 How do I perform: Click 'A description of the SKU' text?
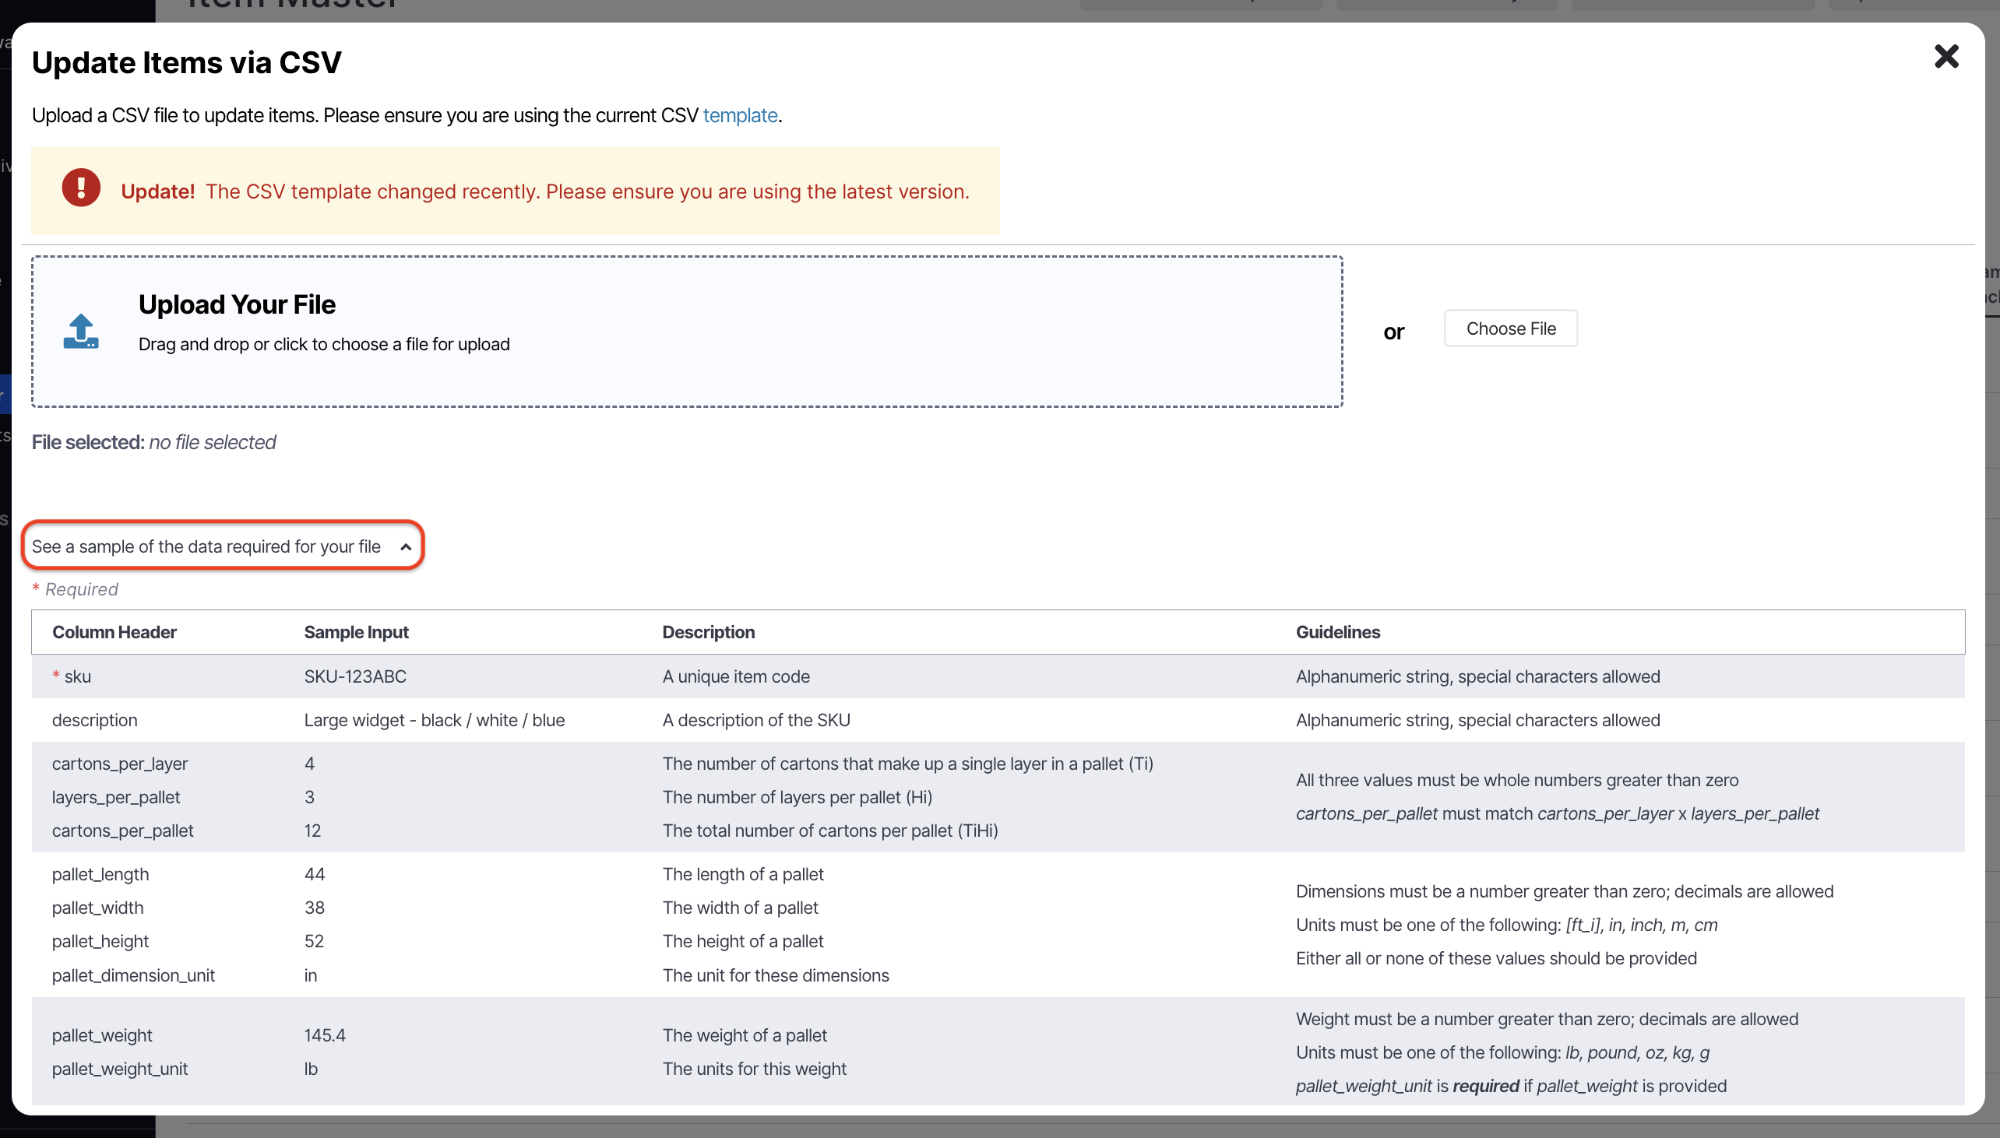coord(756,721)
